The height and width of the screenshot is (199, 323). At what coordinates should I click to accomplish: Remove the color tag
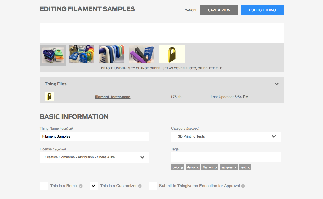pyautogui.click(x=182, y=168)
